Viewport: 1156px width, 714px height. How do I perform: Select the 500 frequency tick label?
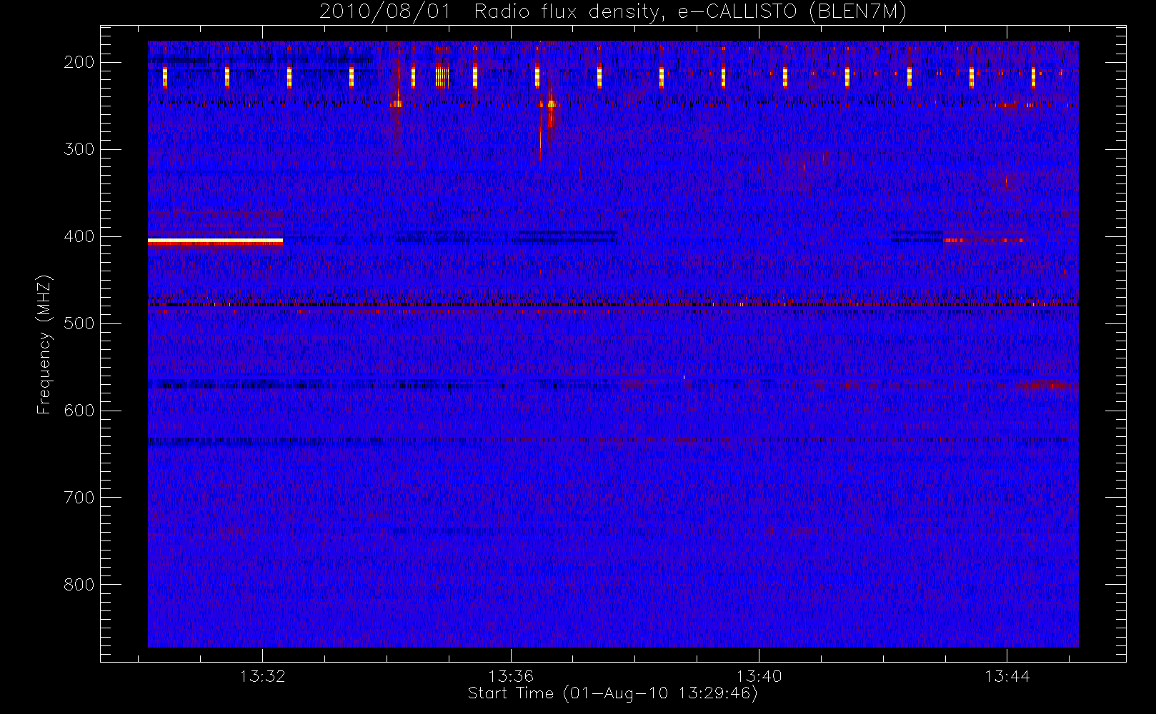tap(79, 323)
